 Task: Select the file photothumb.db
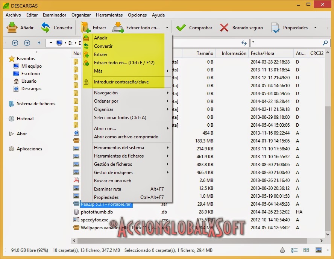tap(97, 212)
